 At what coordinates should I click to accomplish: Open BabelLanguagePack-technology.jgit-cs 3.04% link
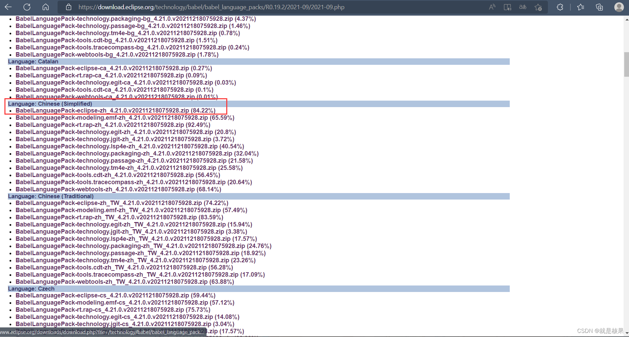(125, 324)
